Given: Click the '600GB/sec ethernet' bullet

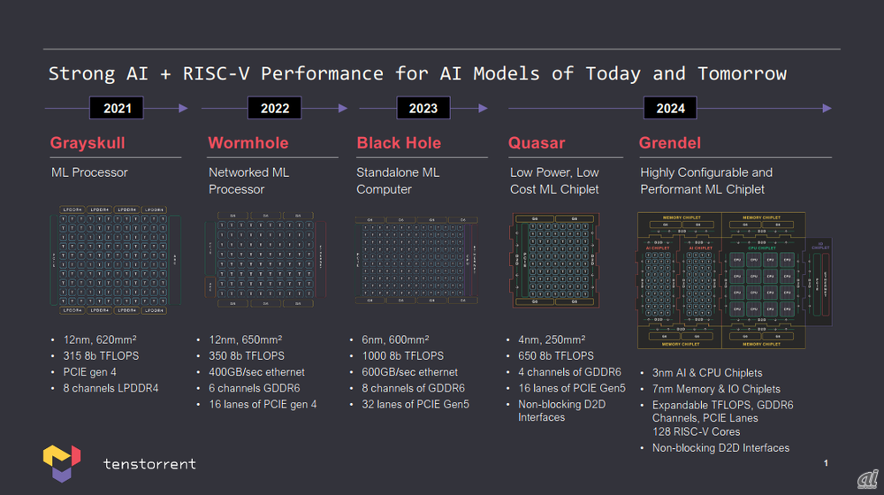Looking at the screenshot, I should [410, 372].
